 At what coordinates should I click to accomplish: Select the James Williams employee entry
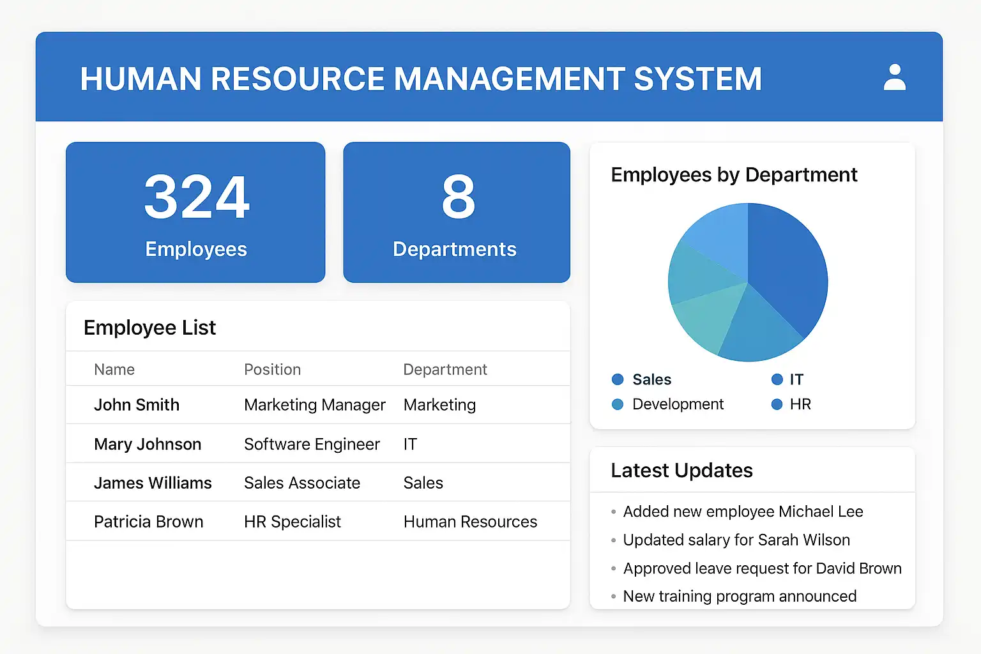pos(153,483)
